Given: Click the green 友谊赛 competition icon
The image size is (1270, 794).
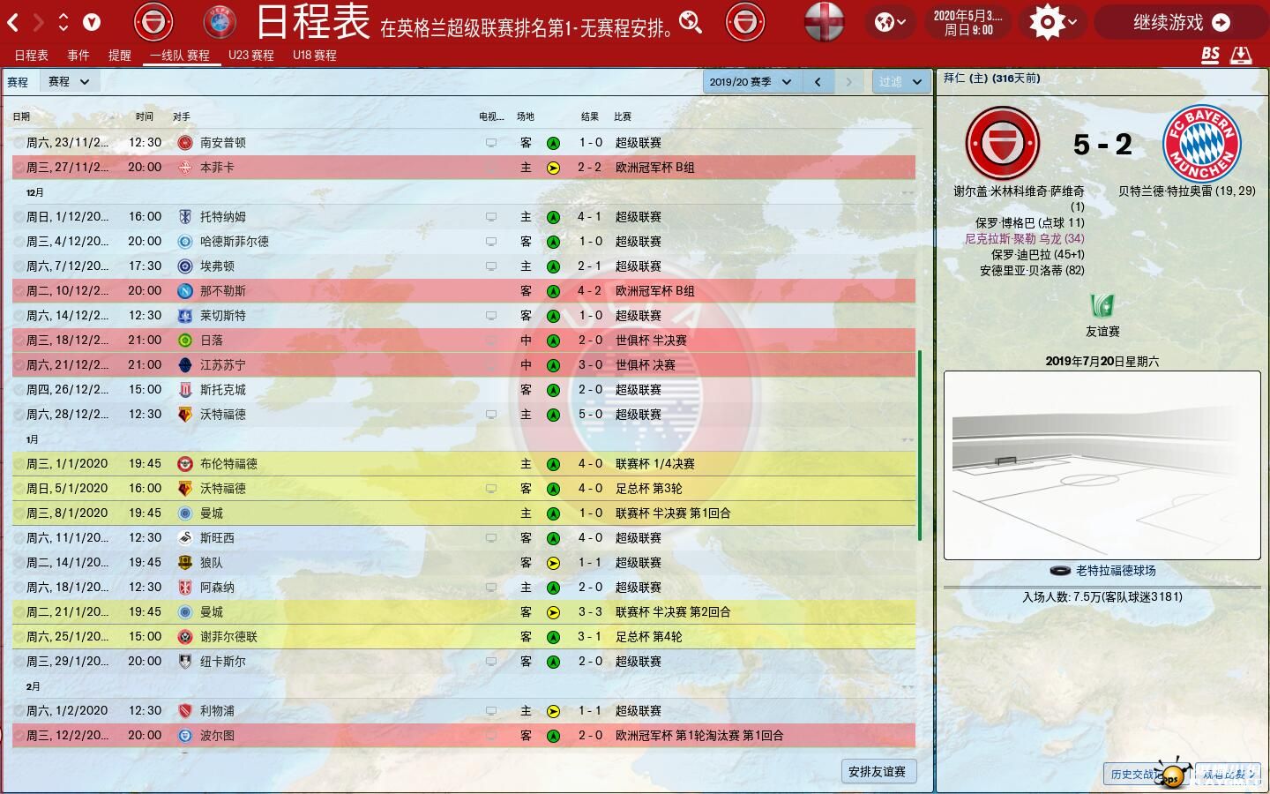Looking at the screenshot, I should 1102,305.
